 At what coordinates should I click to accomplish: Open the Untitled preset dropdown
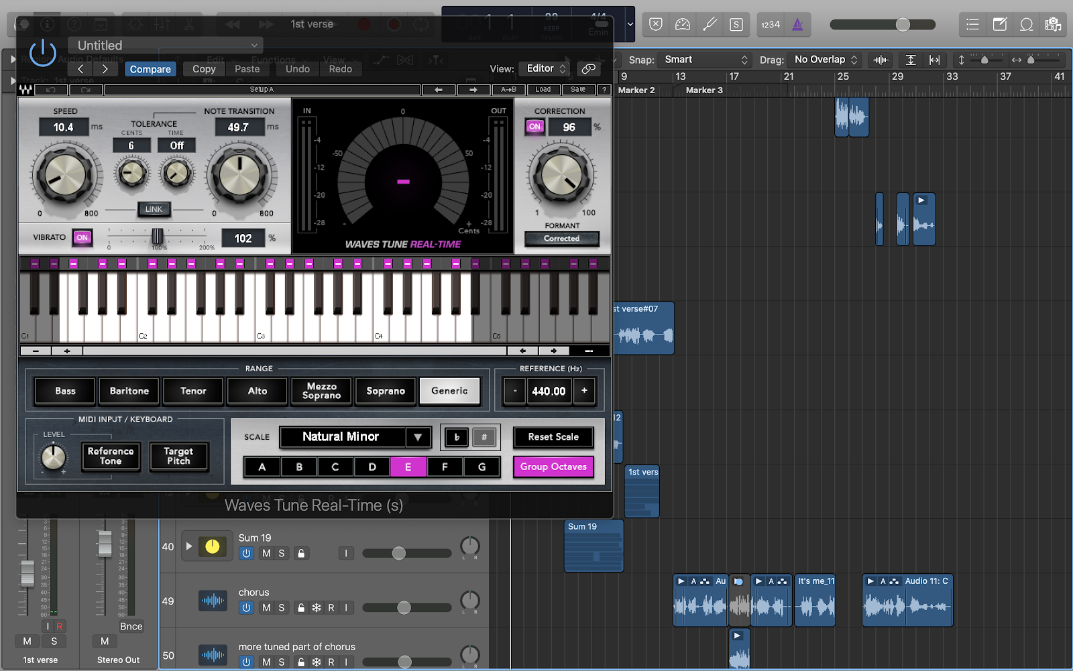pos(166,46)
